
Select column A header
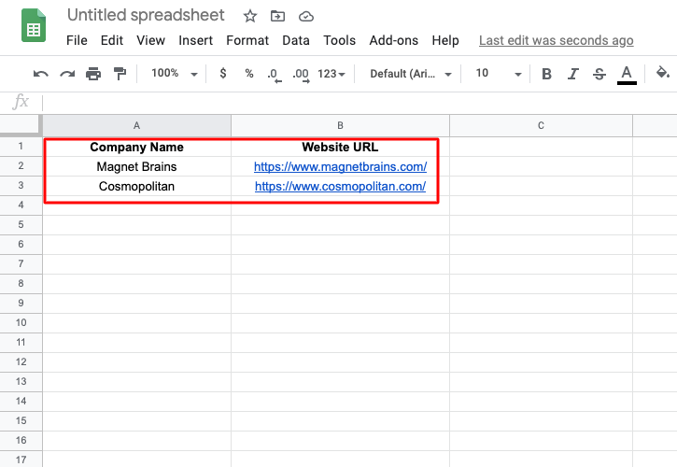(137, 126)
